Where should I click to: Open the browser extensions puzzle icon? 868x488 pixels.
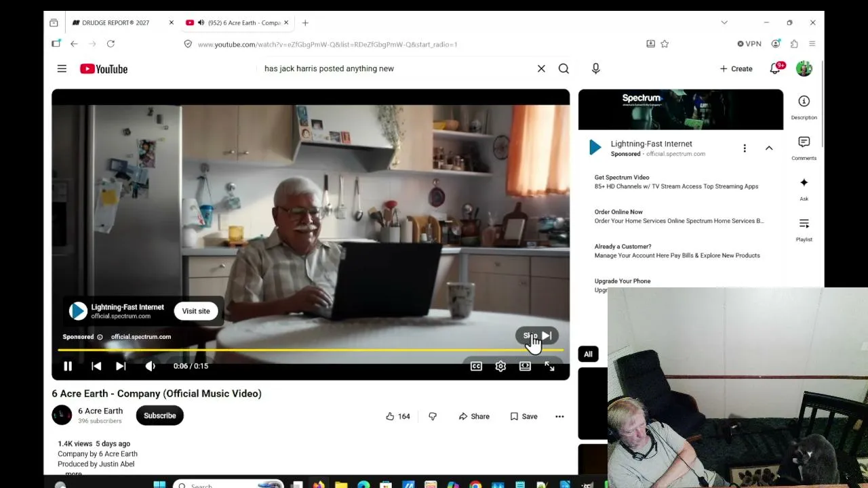[794, 44]
